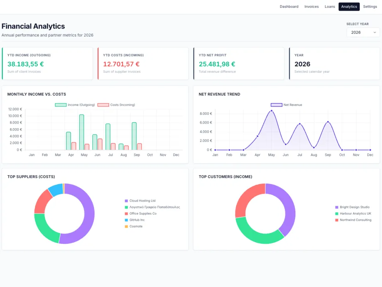The width and height of the screenshot is (382, 287).
Task: Click the YTD Net Profit amount 25.481,98 €
Action: tap(217, 64)
